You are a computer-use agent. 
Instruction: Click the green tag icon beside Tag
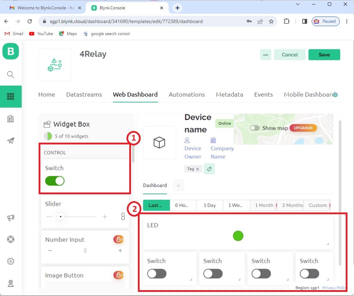(x=209, y=169)
